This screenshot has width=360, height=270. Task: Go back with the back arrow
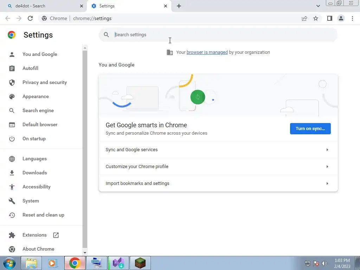[8, 18]
